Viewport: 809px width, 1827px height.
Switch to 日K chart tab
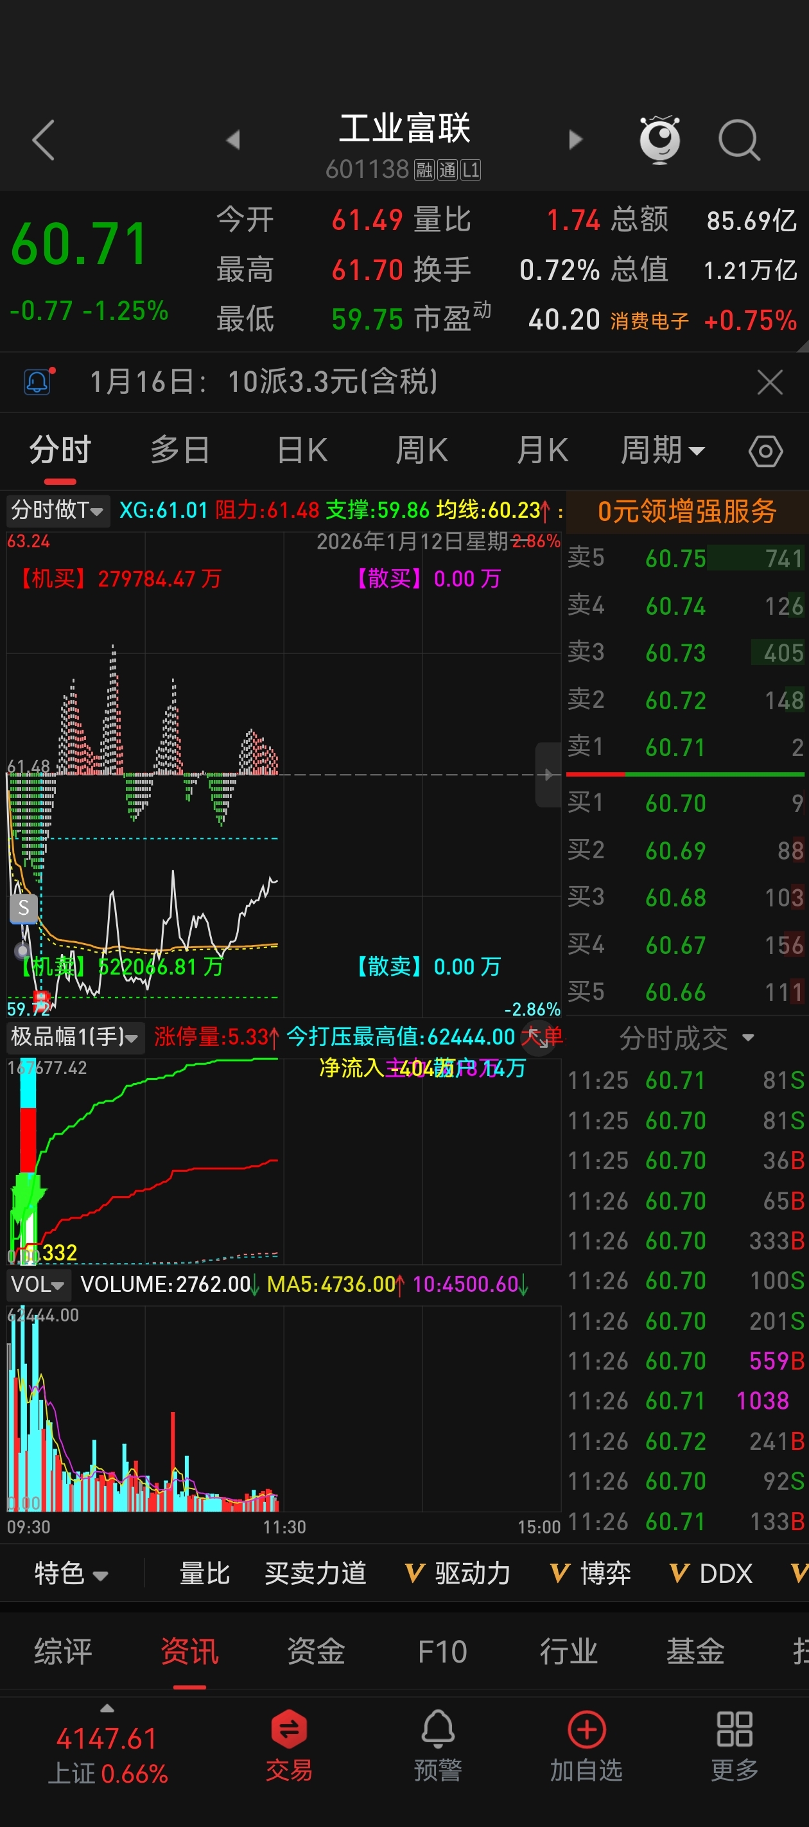pyautogui.click(x=302, y=450)
